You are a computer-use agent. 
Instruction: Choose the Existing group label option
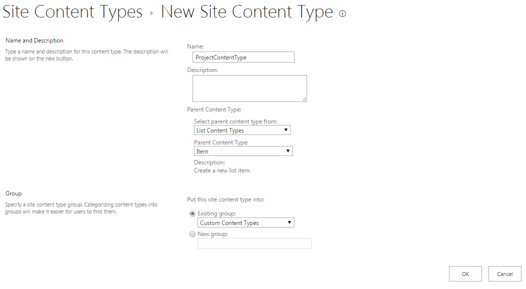(216, 213)
